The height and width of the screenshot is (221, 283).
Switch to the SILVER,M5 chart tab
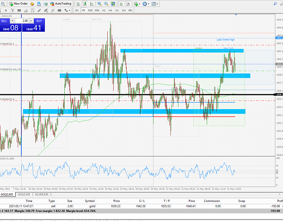pyautogui.click(x=42, y=194)
